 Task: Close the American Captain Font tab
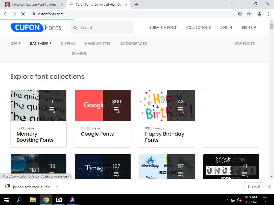[x=62, y=5]
